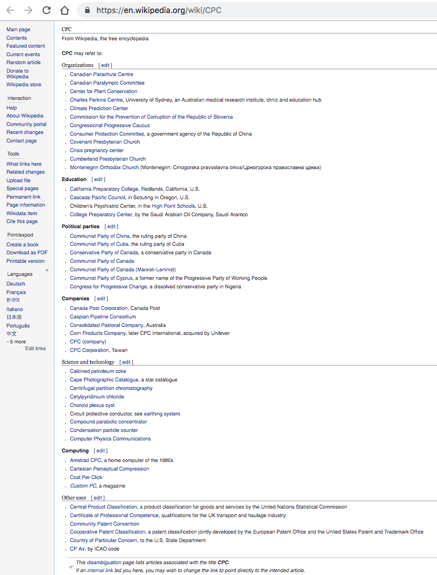The image size is (437, 575).
Task: Click 'Cite this page' link
Action: (22, 221)
